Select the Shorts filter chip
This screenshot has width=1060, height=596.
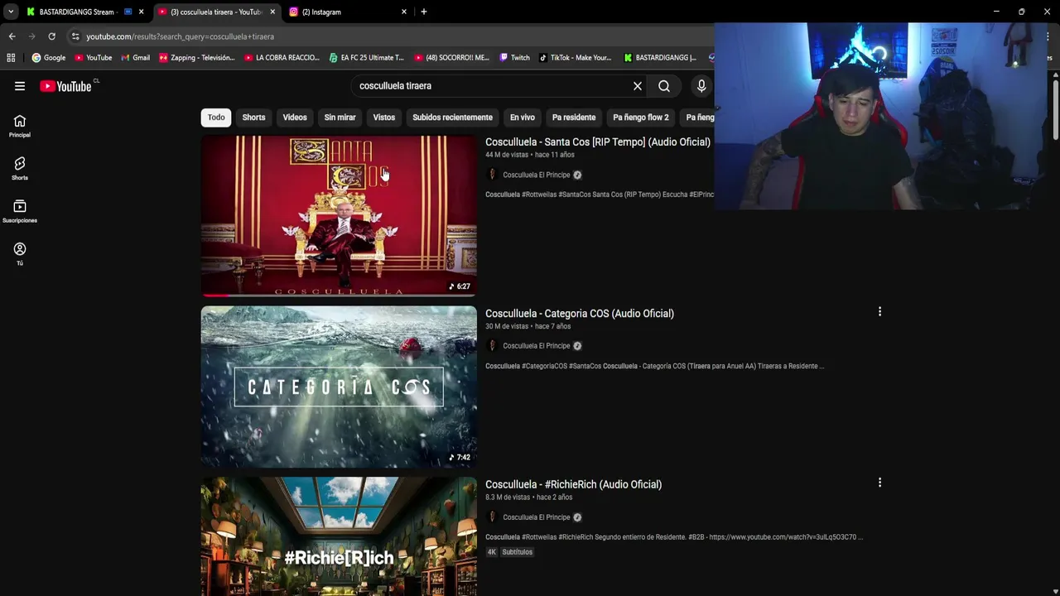point(253,118)
